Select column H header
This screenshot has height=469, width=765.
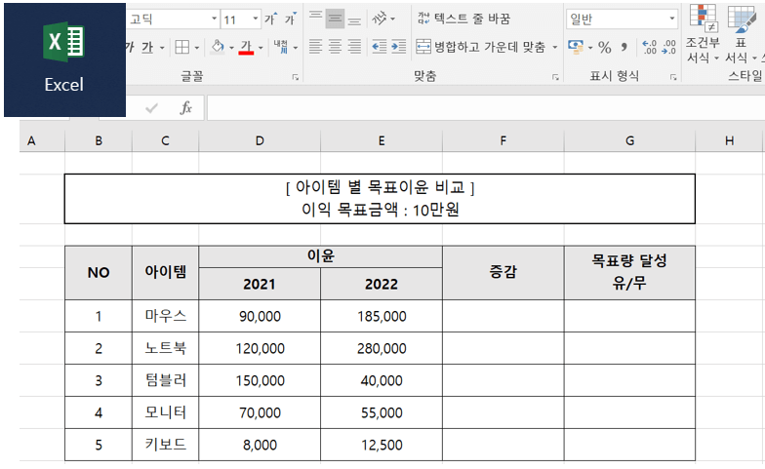[x=730, y=141]
